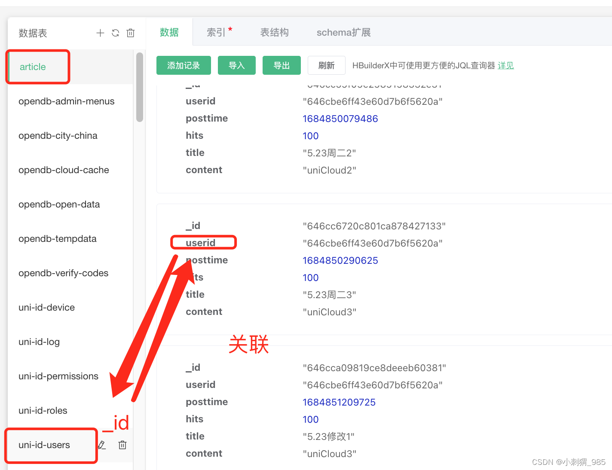Image resolution: width=612 pixels, height=470 pixels.
Task: Select opendb-admin-menus table
Action: 70,101
